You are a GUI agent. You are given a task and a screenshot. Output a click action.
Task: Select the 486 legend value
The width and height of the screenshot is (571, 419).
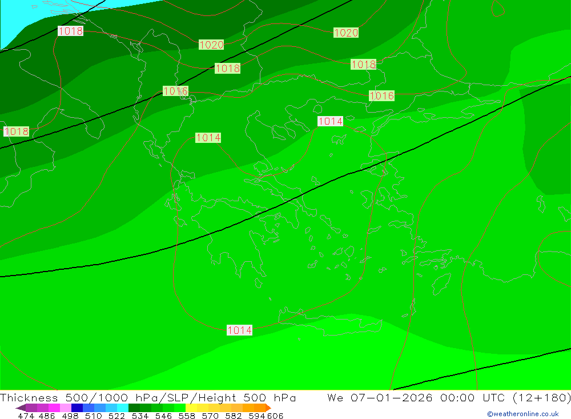(x=47, y=416)
